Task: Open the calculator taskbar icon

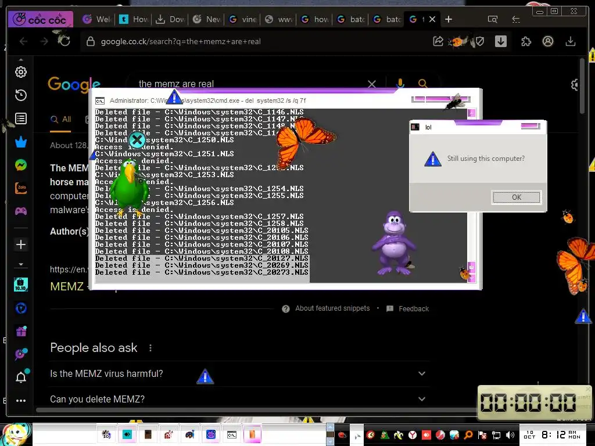Action: click(x=148, y=434)
